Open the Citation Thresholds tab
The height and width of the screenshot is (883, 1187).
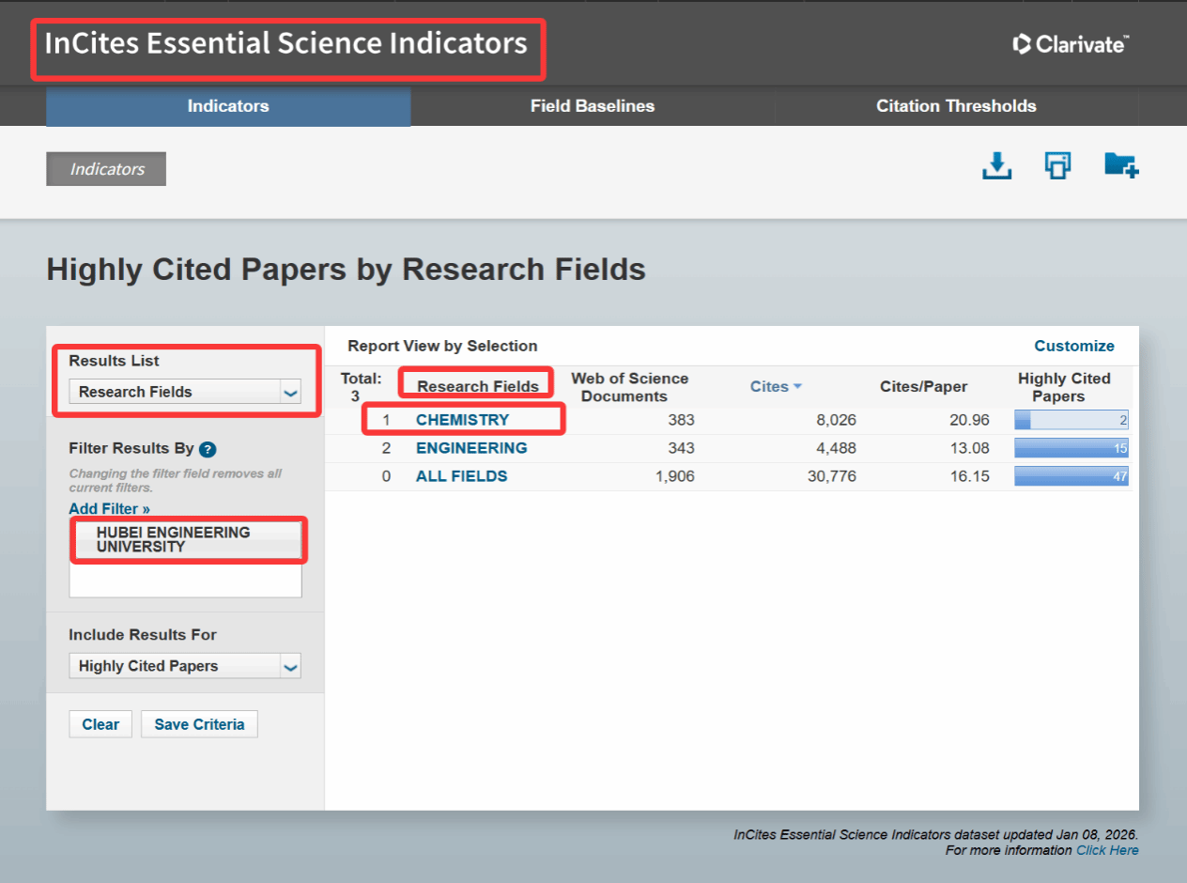click(x=955, y=106)
